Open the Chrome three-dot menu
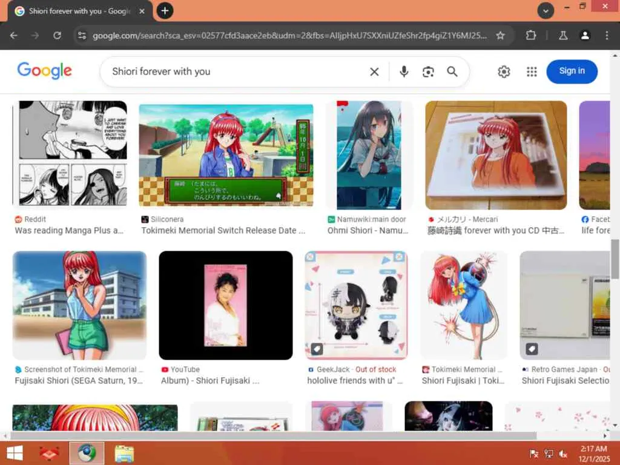The height and width of the screenshot is (465, 620). [607, 36]
